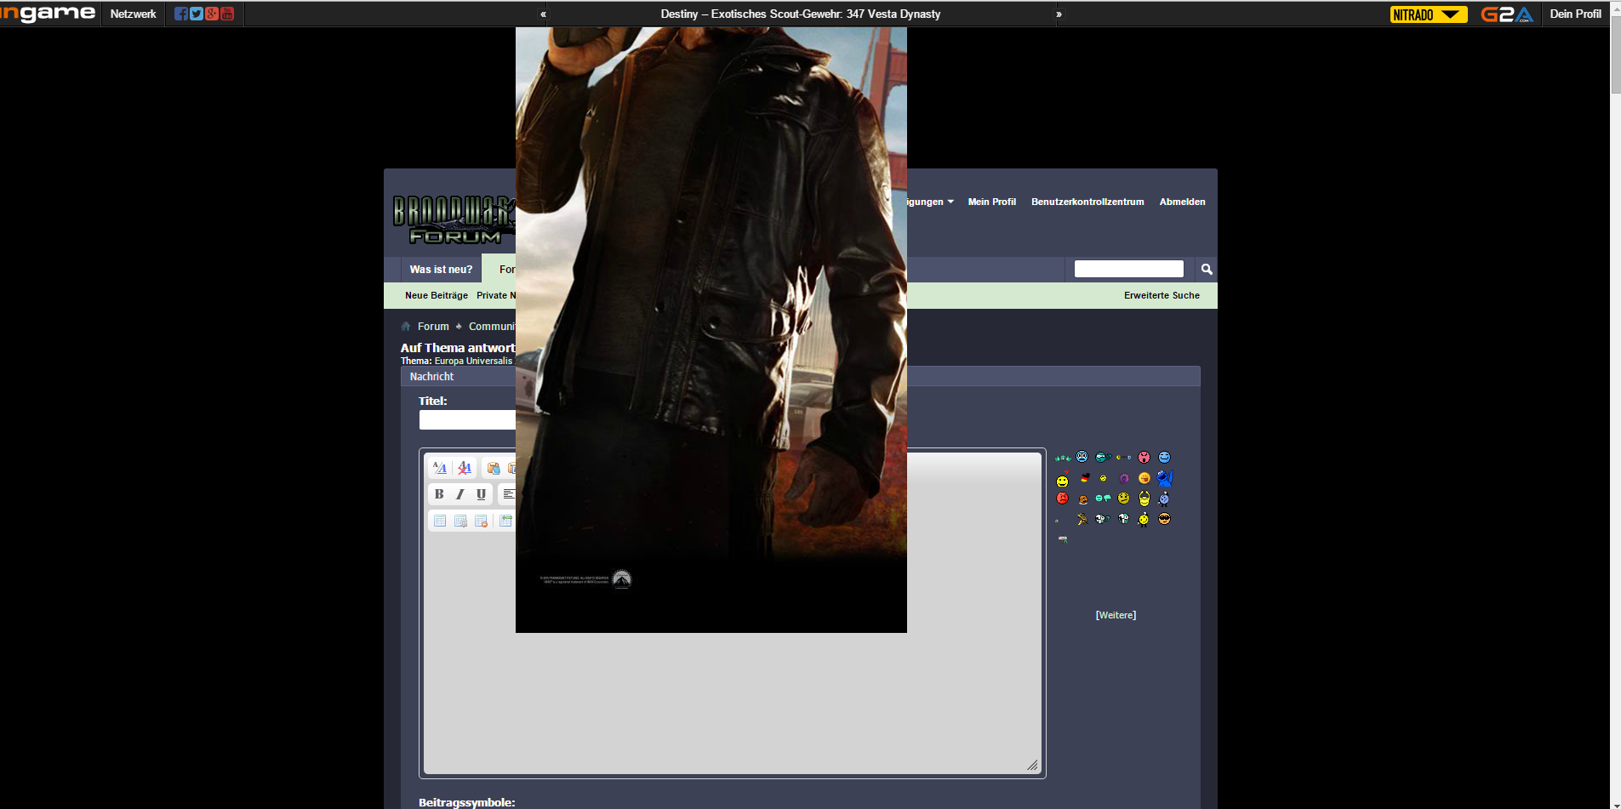
Task: Insert the yellow skeptical smiley
Action: point(1124,499)
